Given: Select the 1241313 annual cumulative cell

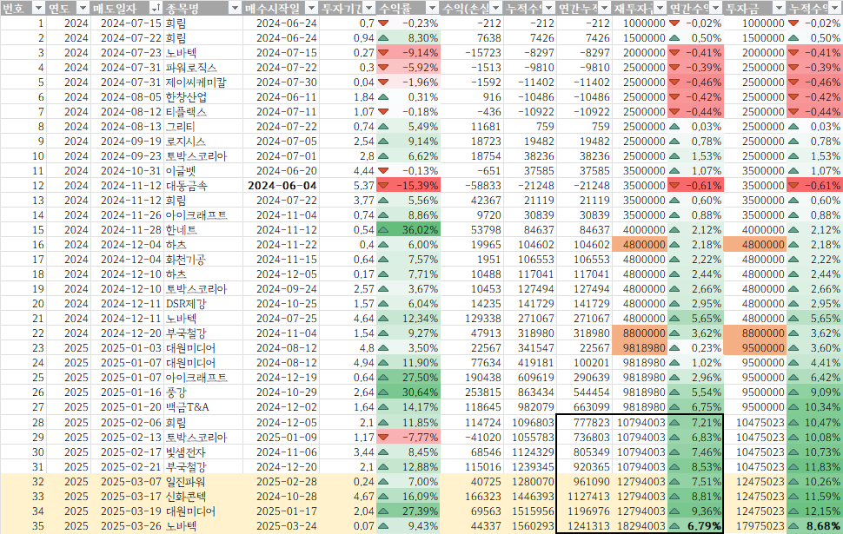Looking at the screenshot, I should pyautogui.click(x=584, y=526).
